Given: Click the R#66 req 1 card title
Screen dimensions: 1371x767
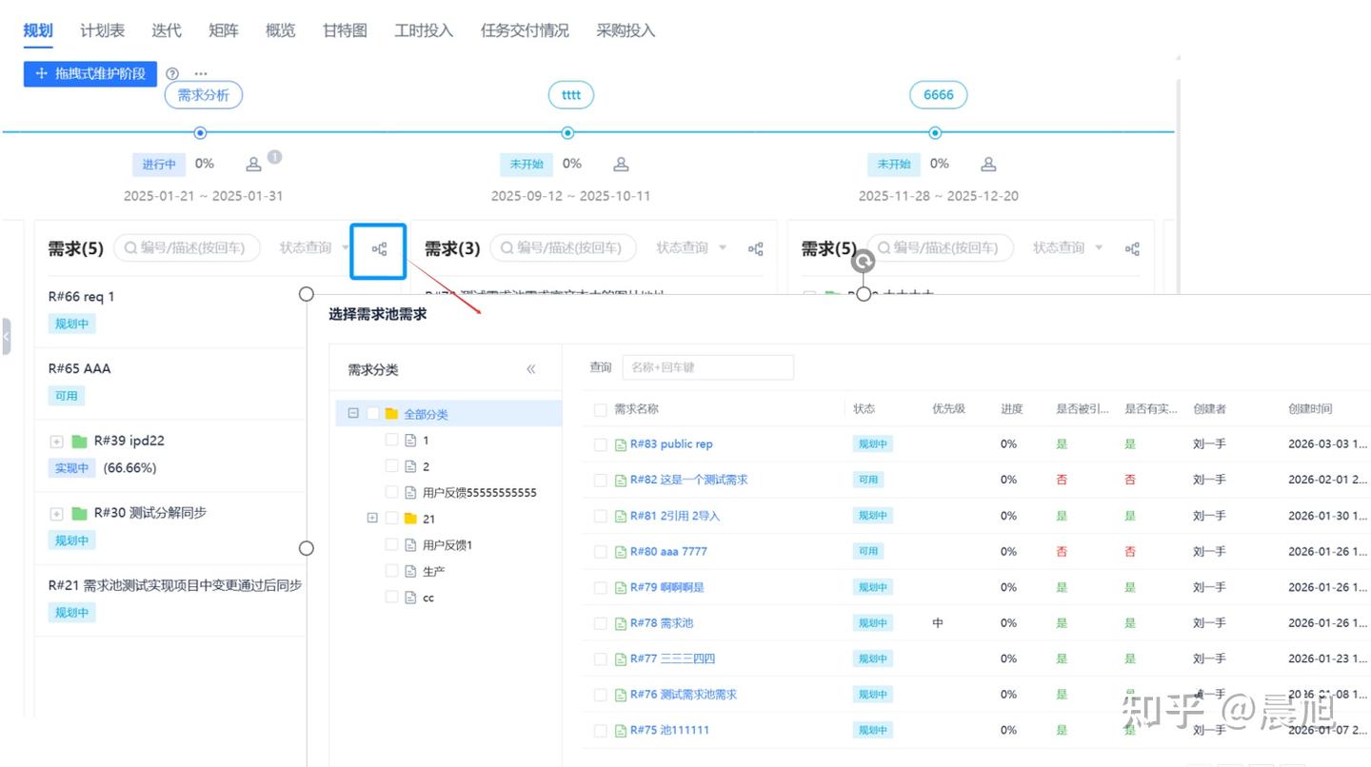Looking at the screenshot, I should click(x=81, y=297).
